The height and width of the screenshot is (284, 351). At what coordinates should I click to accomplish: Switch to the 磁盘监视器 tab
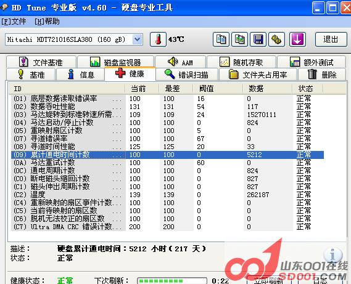pos(115,62)
